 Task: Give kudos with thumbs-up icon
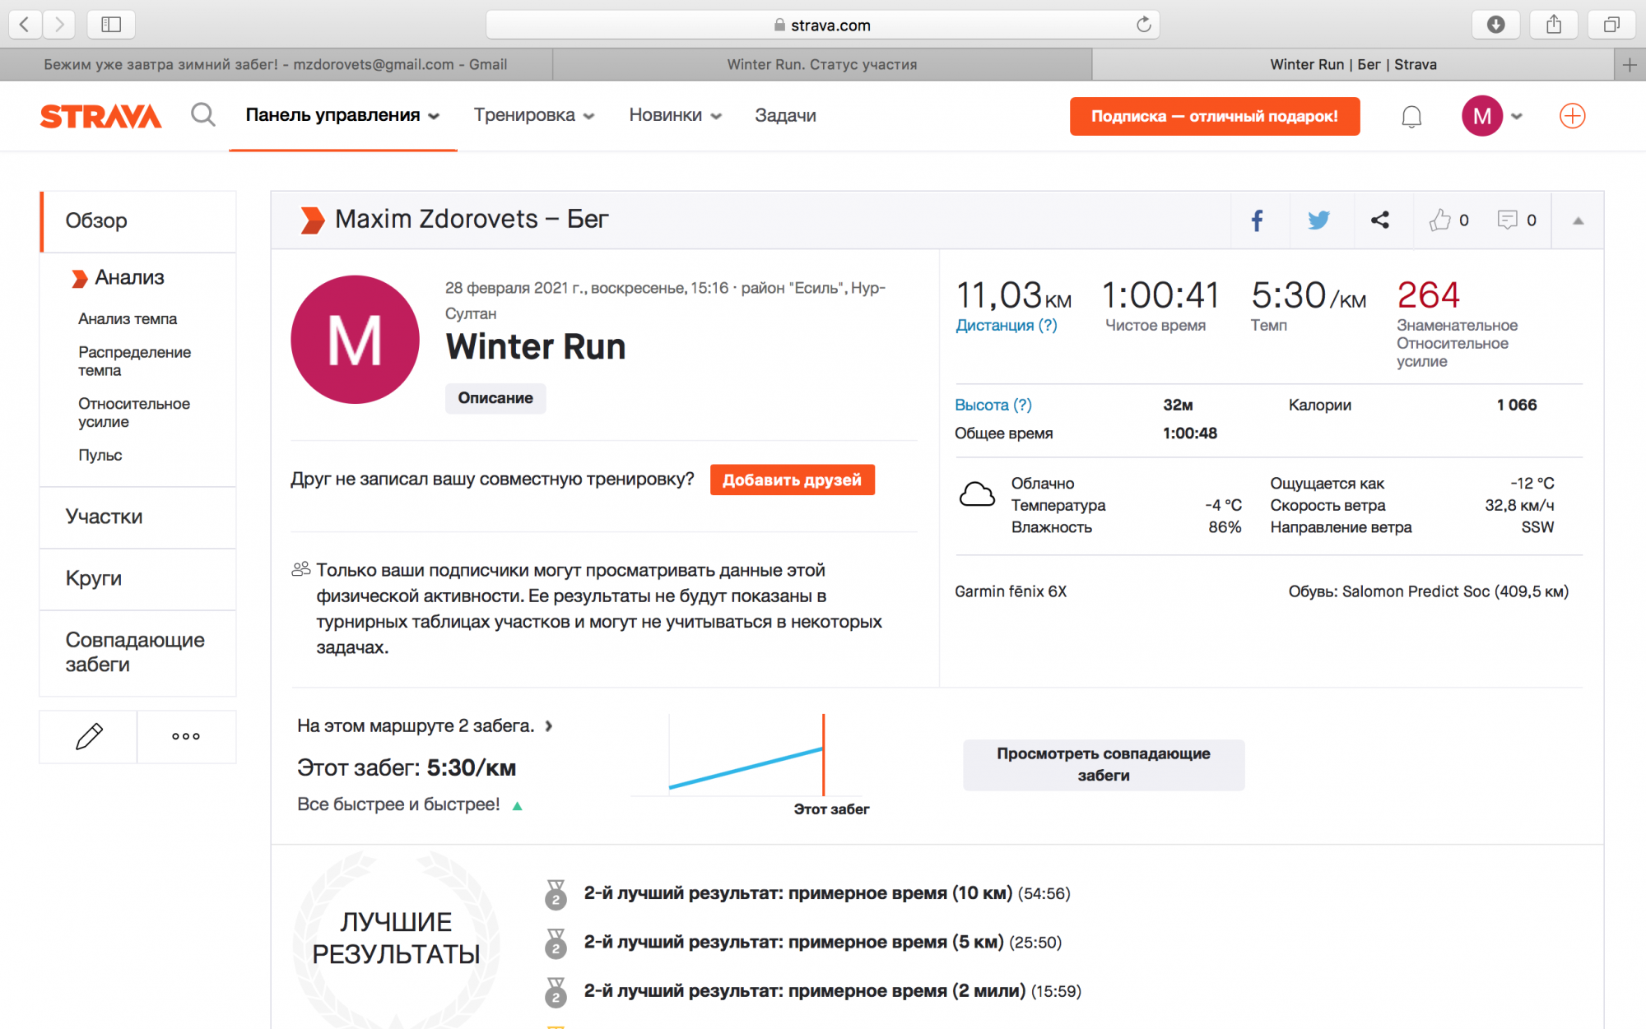1440,220
